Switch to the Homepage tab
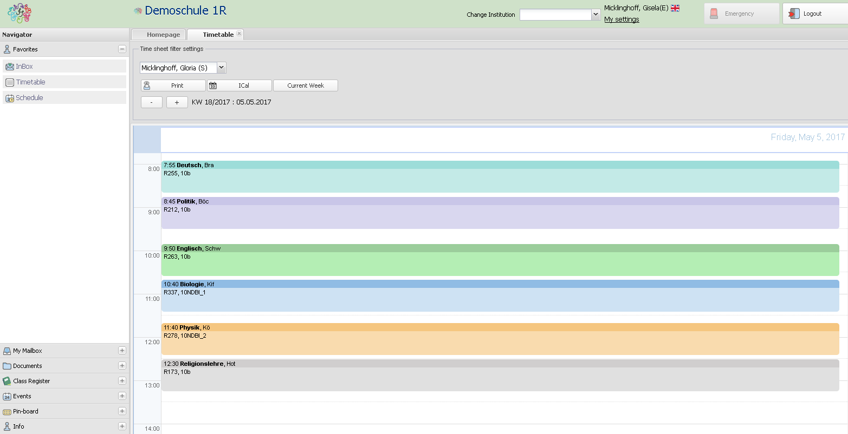This screenshot has height=434, width=848. pos(163,35)
